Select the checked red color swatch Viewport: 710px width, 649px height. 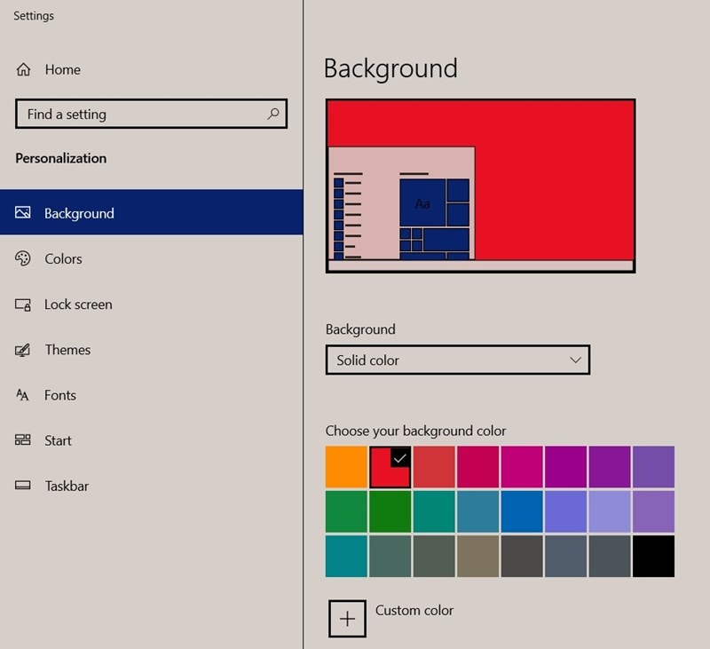tap(390, 467)
